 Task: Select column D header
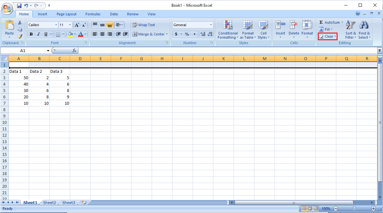(x=80, y=58)
